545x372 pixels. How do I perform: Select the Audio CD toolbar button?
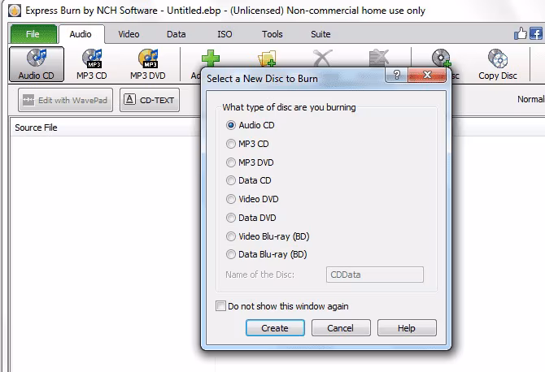click(x=37, y=64)
